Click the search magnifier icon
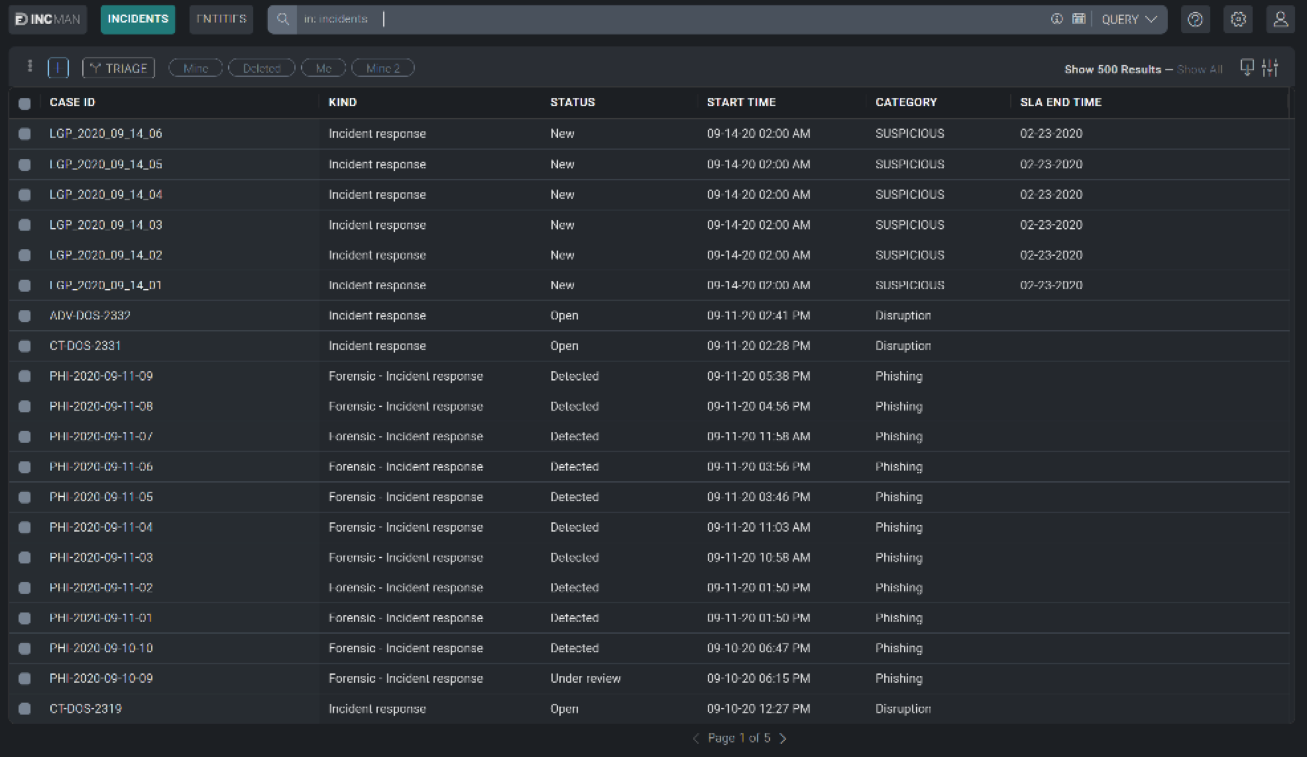Screen dimensions: 1307x757 point(283,20)
